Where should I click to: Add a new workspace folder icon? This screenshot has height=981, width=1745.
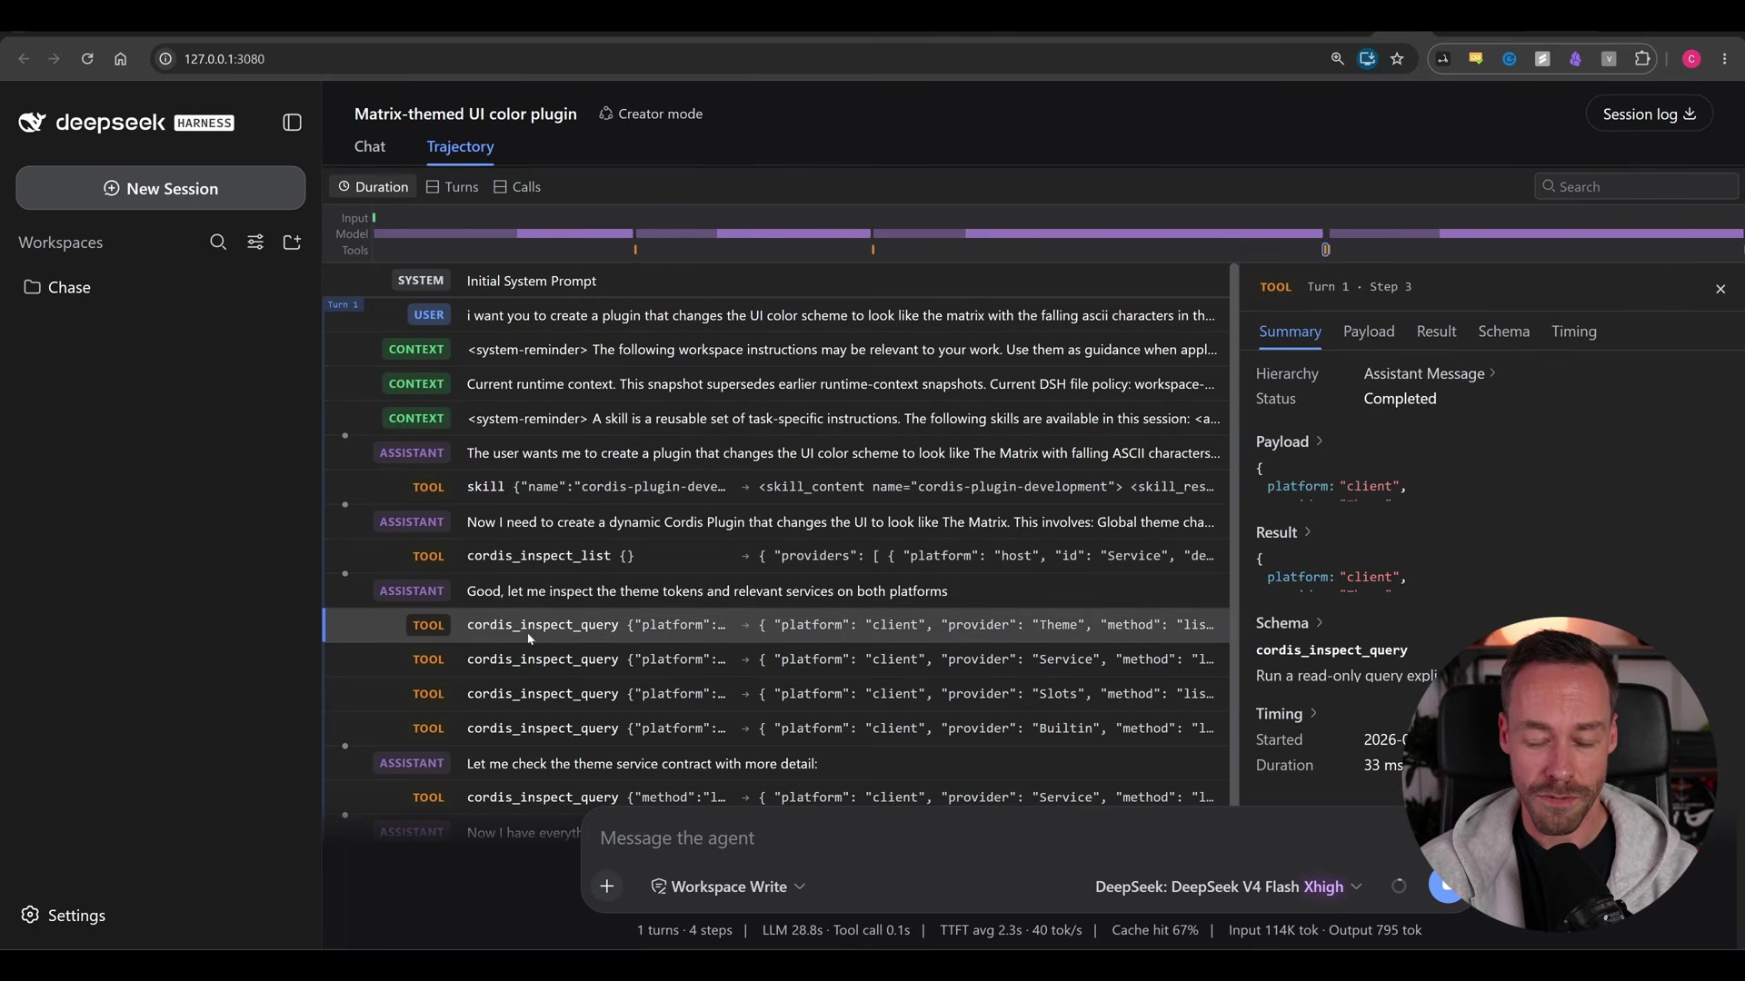(x=292, y=243)
